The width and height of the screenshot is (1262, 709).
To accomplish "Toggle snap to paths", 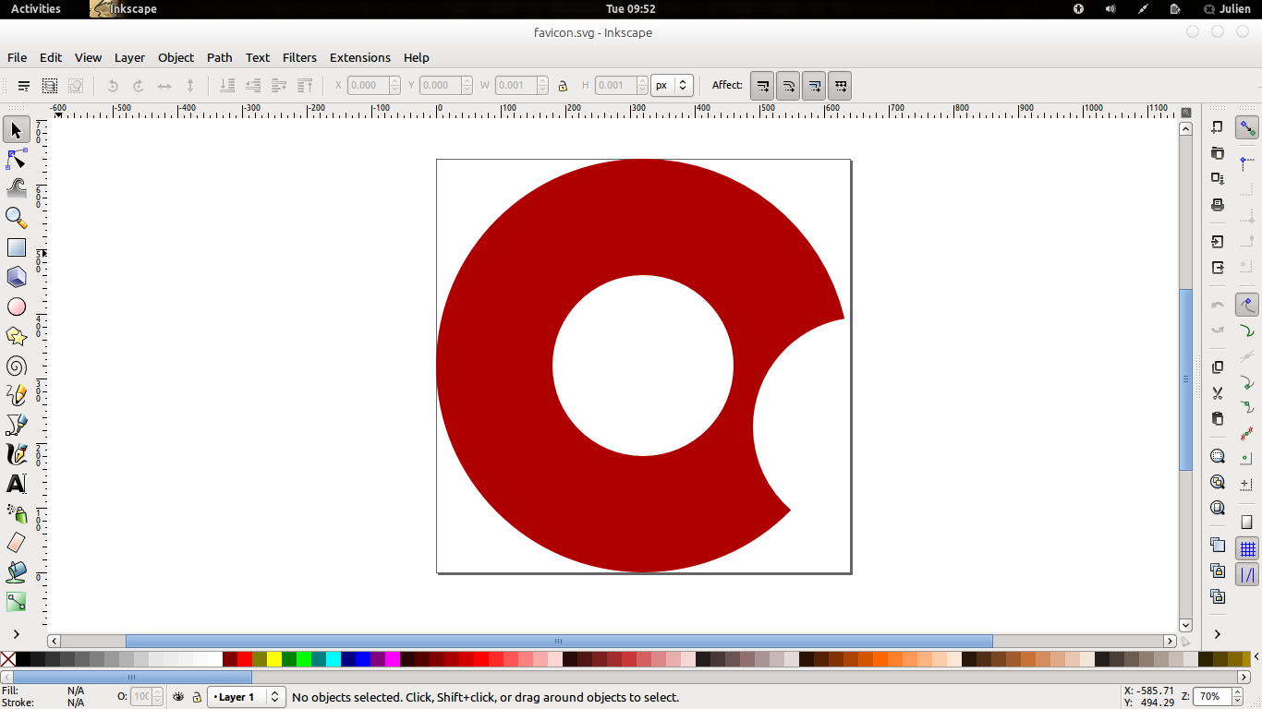I will coord(1247,330).
